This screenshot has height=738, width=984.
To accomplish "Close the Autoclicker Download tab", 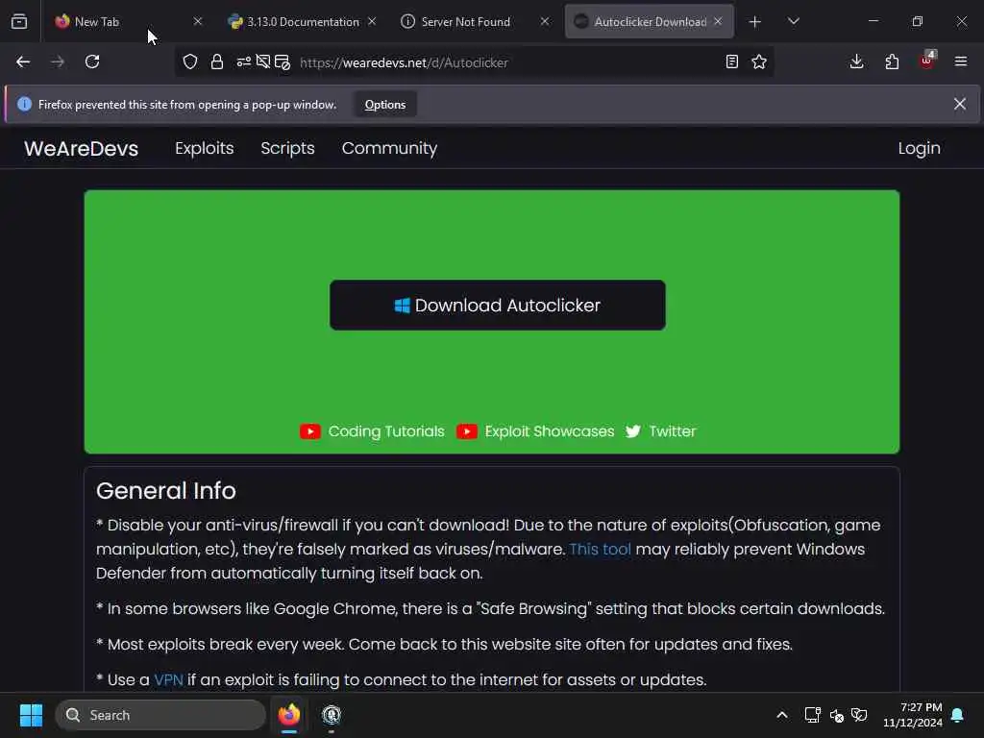I will [x=718, y=21].
